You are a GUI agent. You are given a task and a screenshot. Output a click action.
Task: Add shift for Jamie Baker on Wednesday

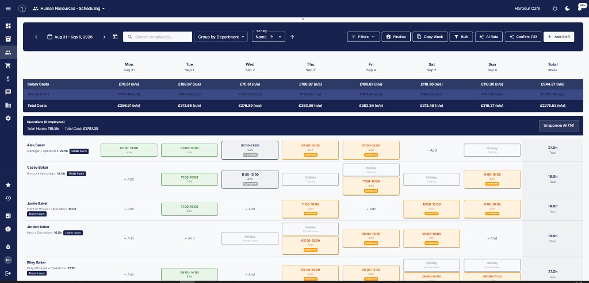[x=250, y=209]
